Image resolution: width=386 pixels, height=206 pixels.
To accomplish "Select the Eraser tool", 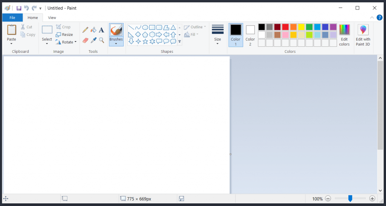I will [x=86, y=40].
